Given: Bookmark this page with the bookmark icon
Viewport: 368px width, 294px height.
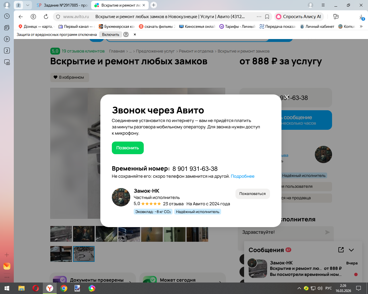Looking at the screenshot, I should 267,17.
